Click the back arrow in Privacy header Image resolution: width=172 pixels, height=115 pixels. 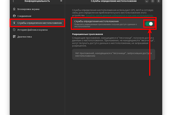[13, 1]
